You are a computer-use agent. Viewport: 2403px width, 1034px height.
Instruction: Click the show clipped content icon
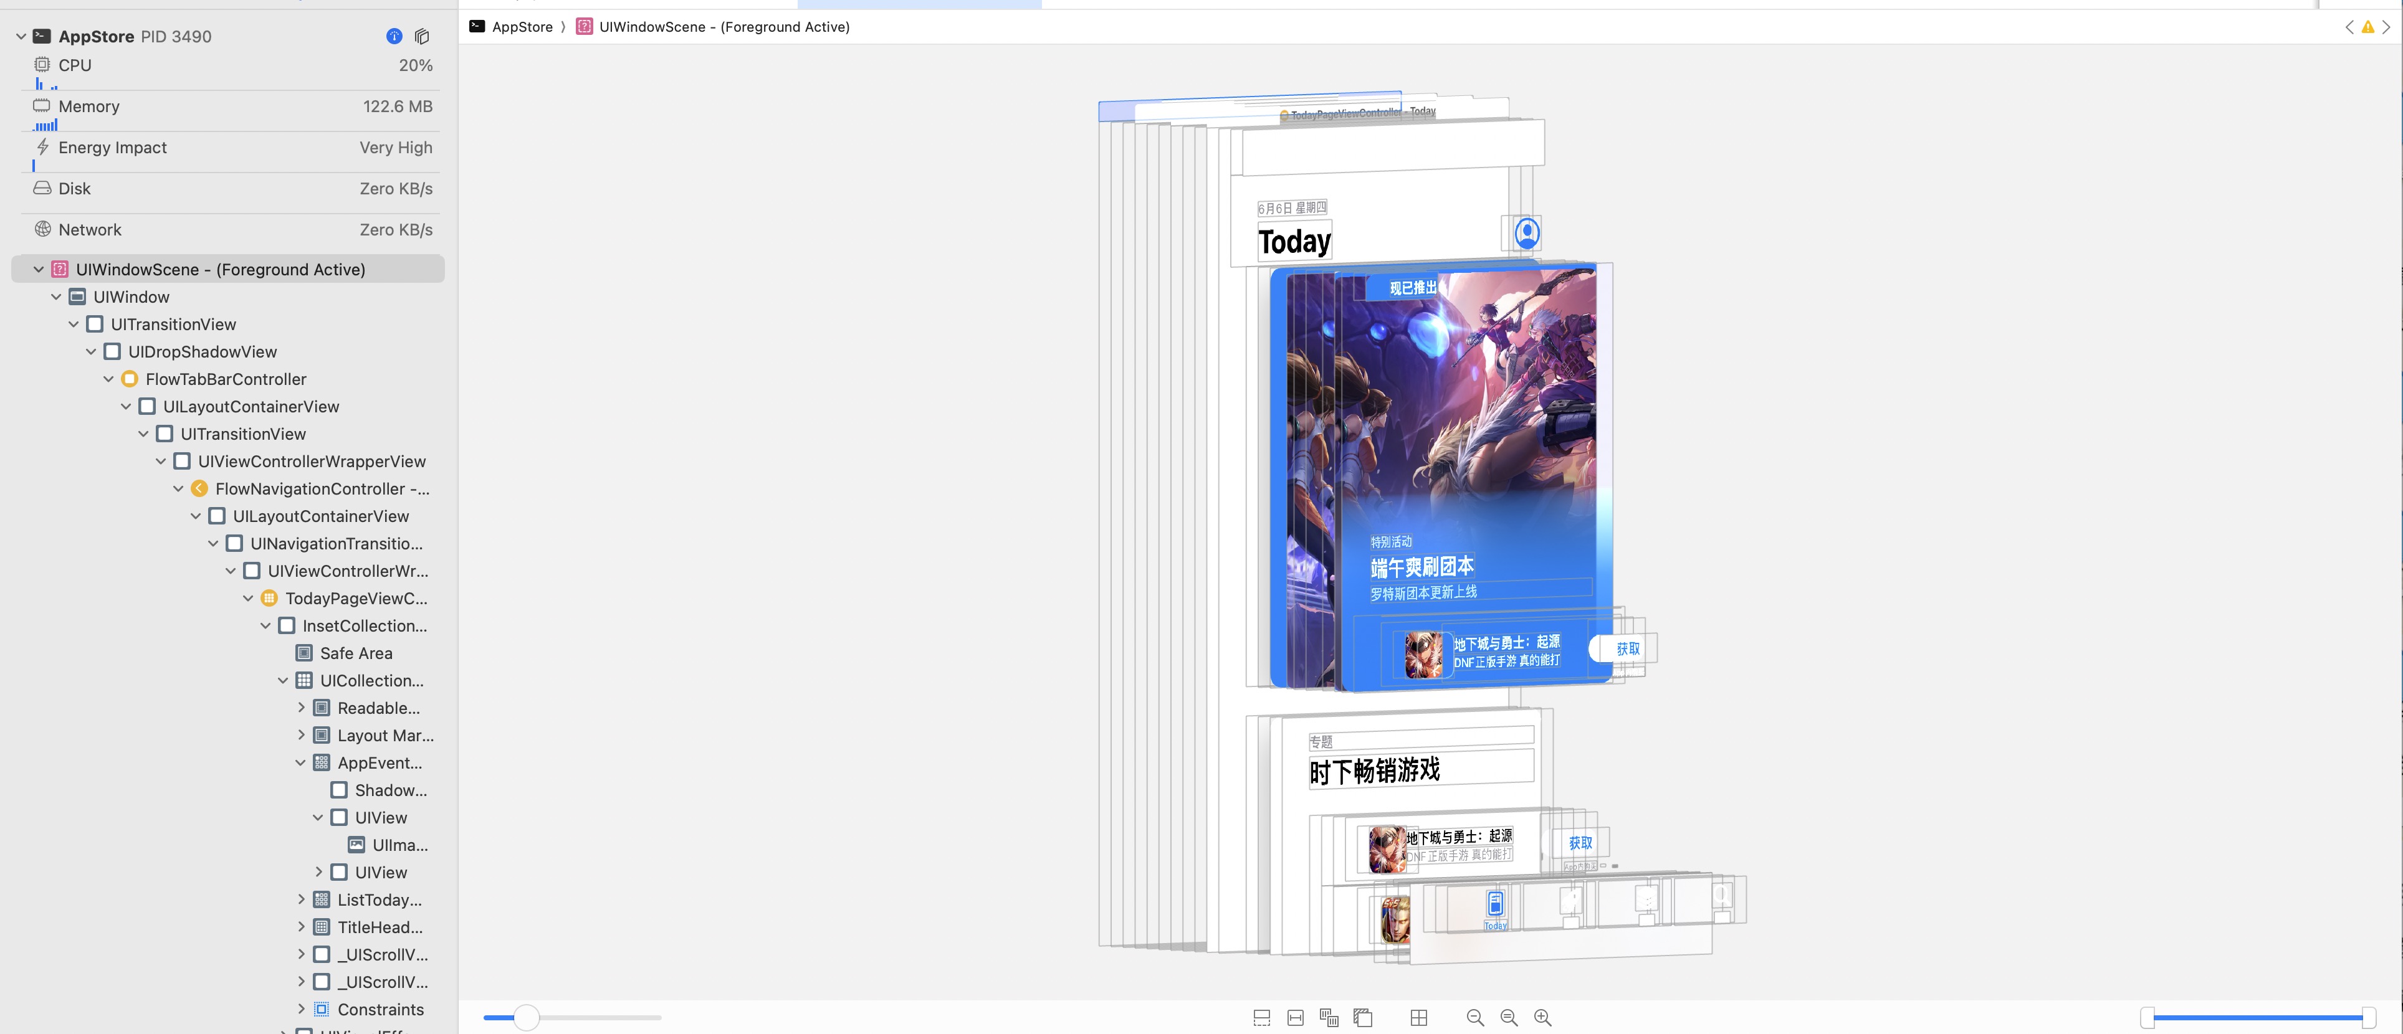point(1261,1017)
